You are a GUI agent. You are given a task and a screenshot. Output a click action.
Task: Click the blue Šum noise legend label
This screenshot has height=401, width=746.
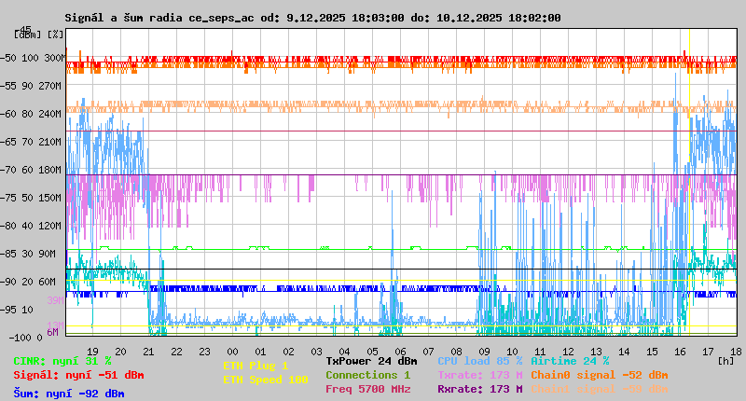tap(69, 394)
